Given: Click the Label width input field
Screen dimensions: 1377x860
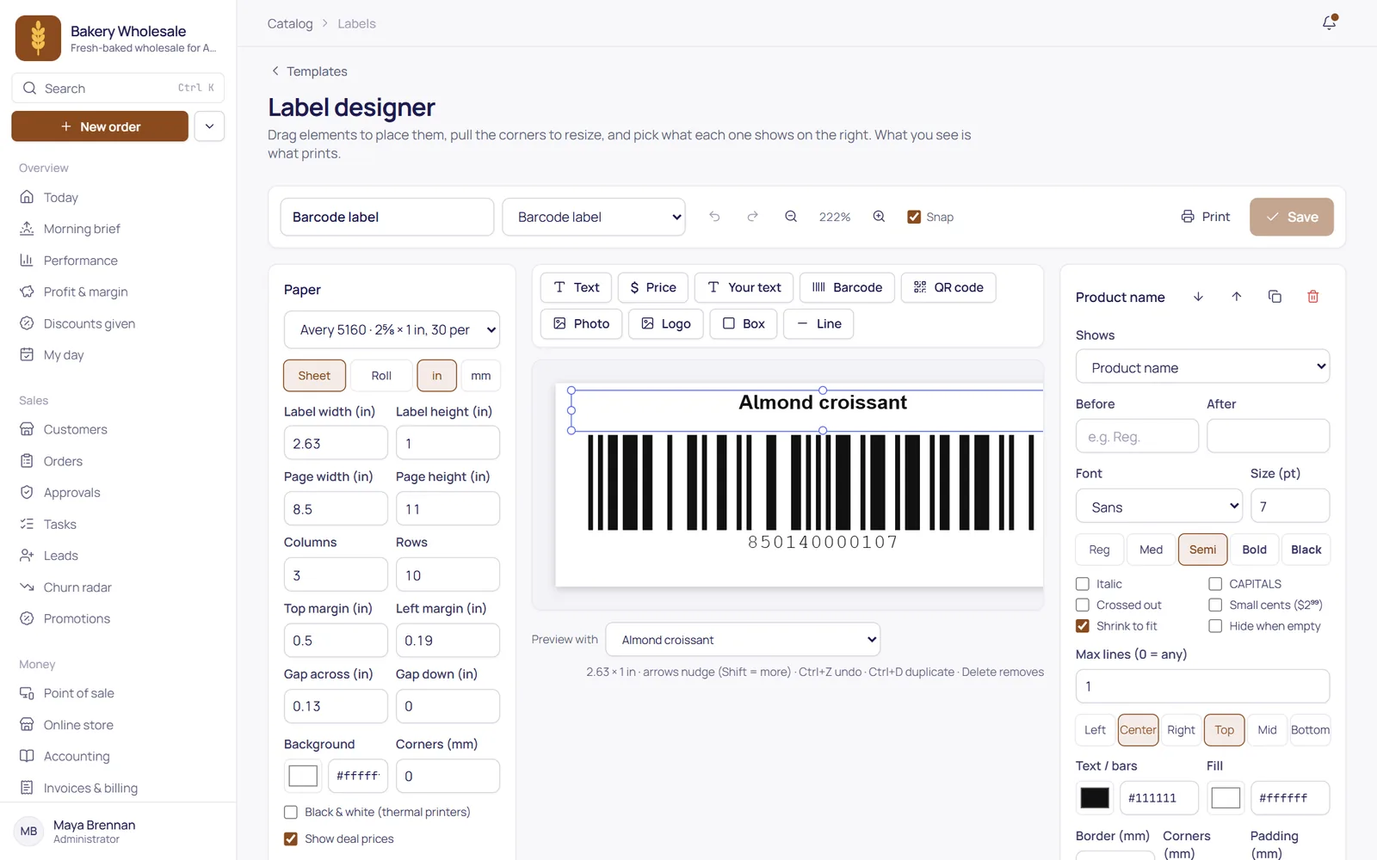Looking at the screenshot, I should (336, 443).
